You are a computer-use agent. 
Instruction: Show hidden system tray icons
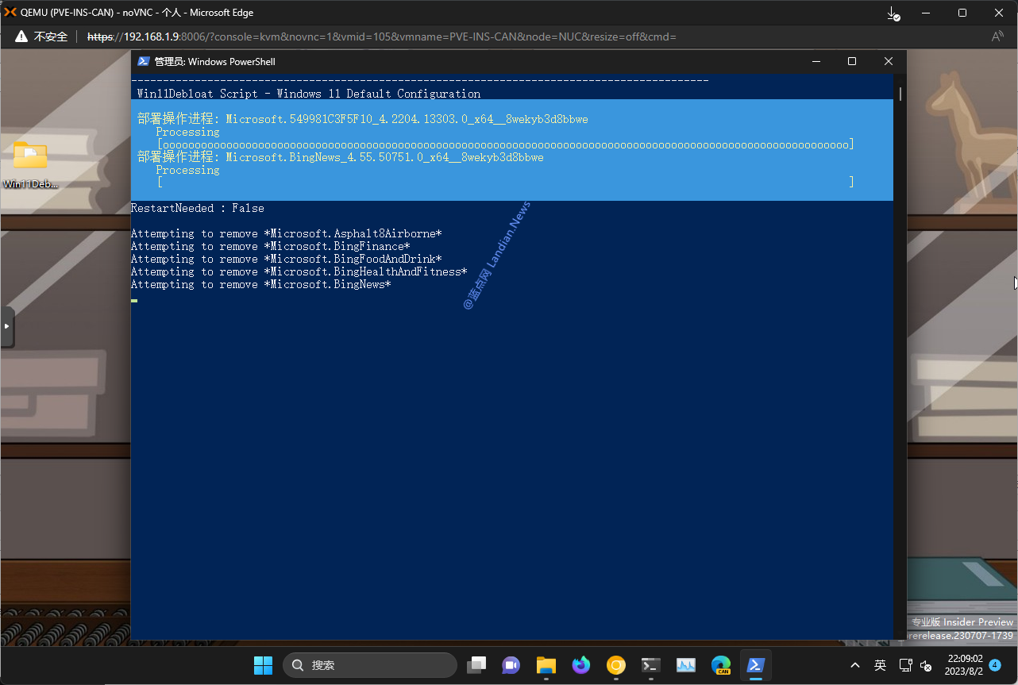[x=854, y=665]
